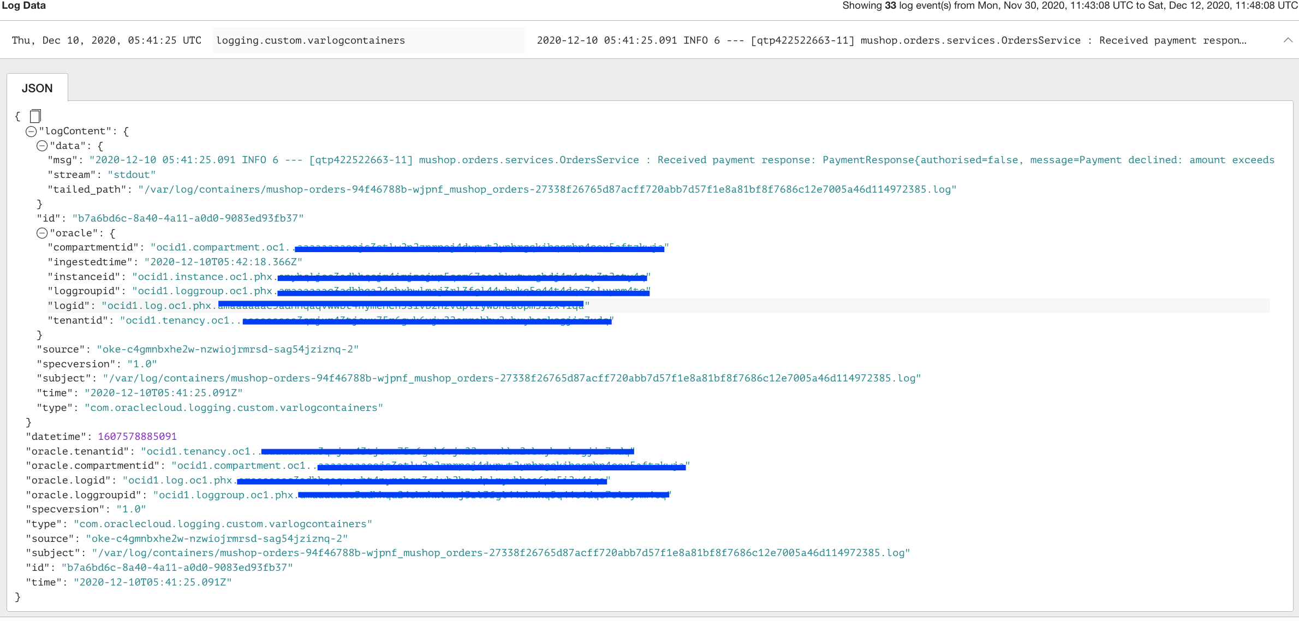The width and height of the screenshot is (1299, 621).
Task: Click the "loggroupid" value inside the oracle node
Action: coord(391,291)
